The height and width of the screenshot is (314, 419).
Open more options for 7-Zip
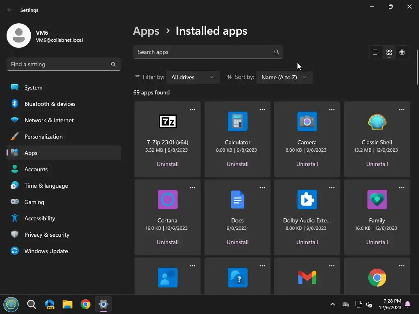[192, 110]
